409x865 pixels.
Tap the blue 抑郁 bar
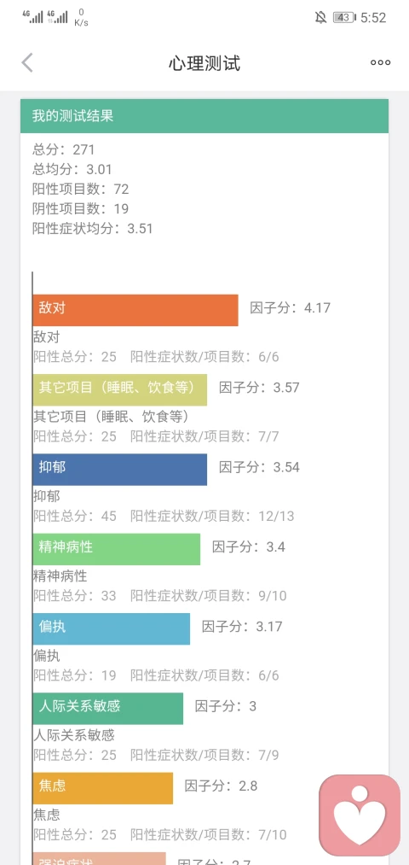[120, 470]
